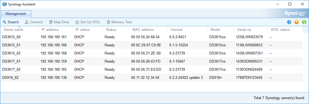This screenshot has width=309, height=104.
Task: Click MAC address 00:50:56:24:68:54
Action: click(145, 37)
